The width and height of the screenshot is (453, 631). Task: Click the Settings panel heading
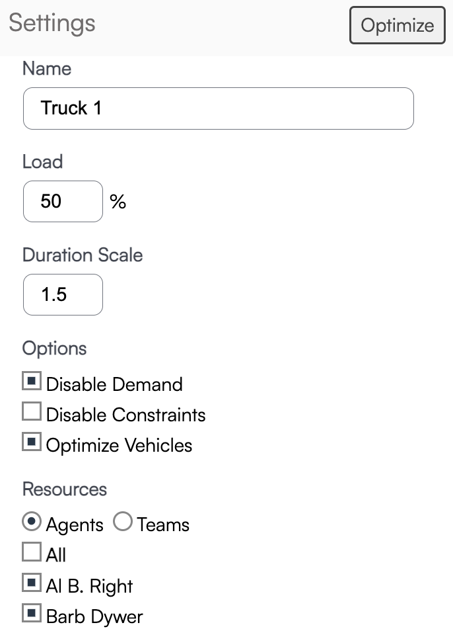point(52,23)
